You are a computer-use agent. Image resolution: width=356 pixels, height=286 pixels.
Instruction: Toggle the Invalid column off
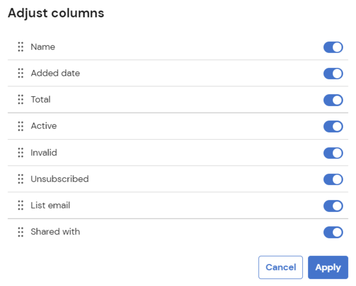point(333,153)
